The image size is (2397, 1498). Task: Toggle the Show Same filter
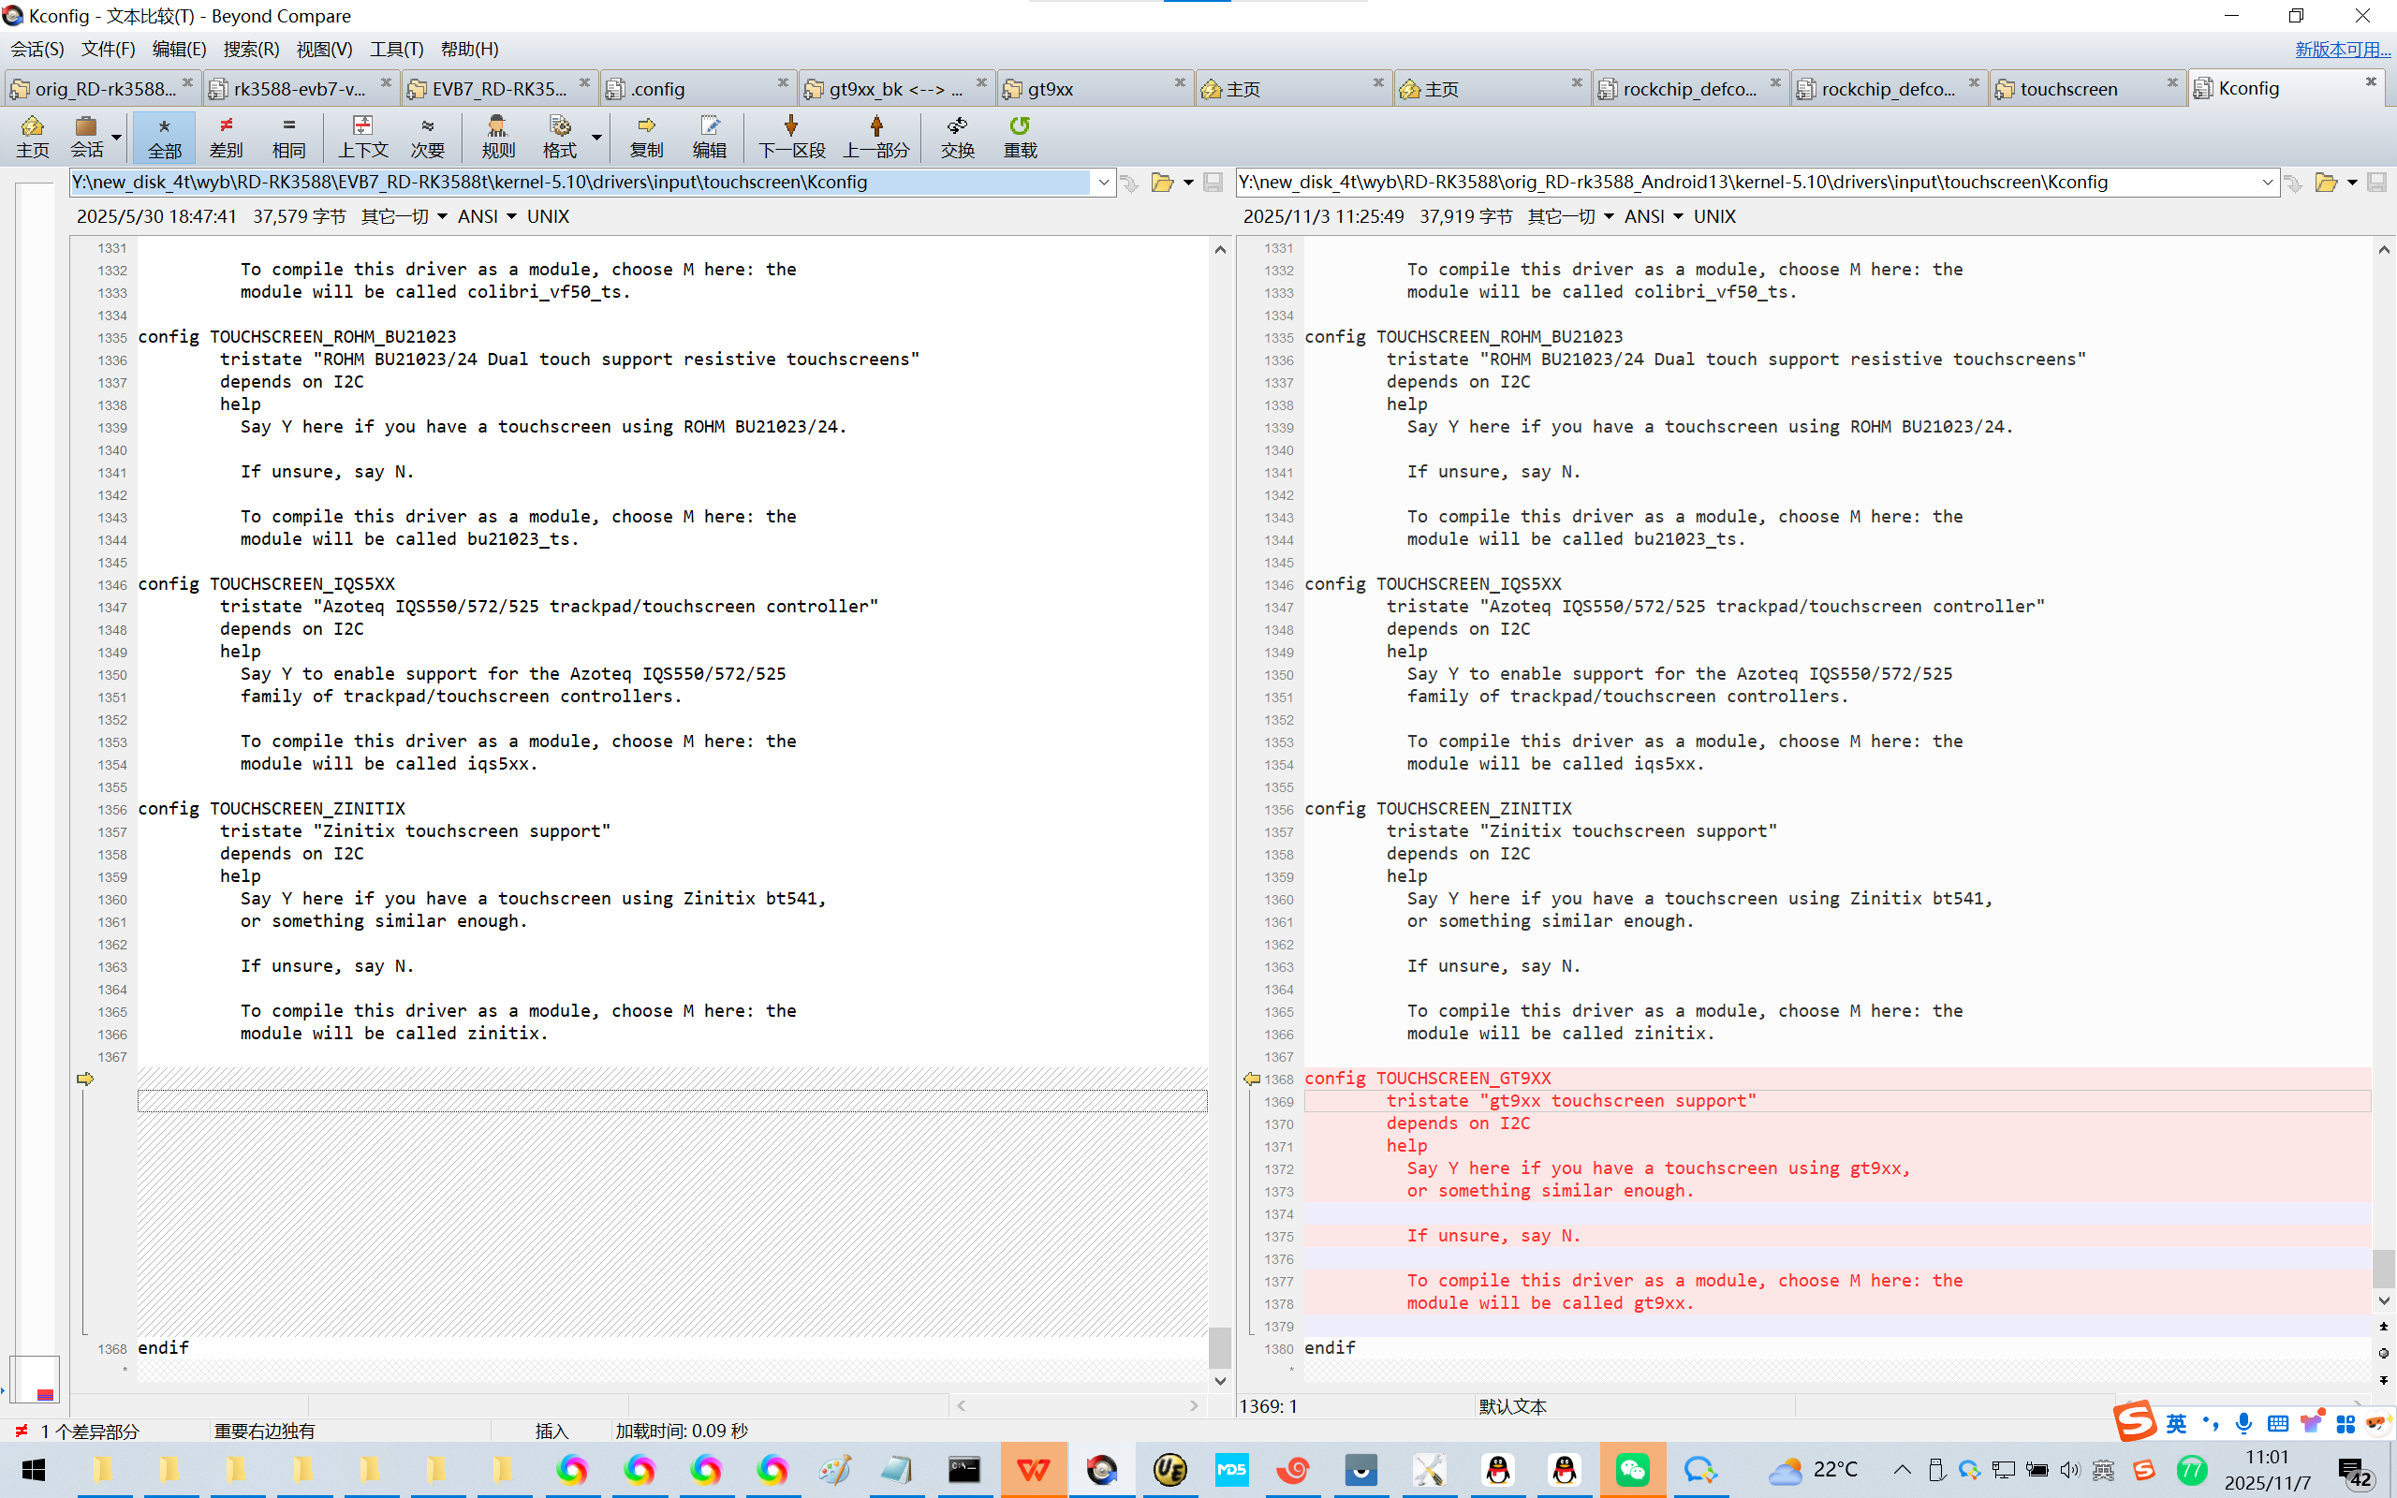(x=288, y=135)
